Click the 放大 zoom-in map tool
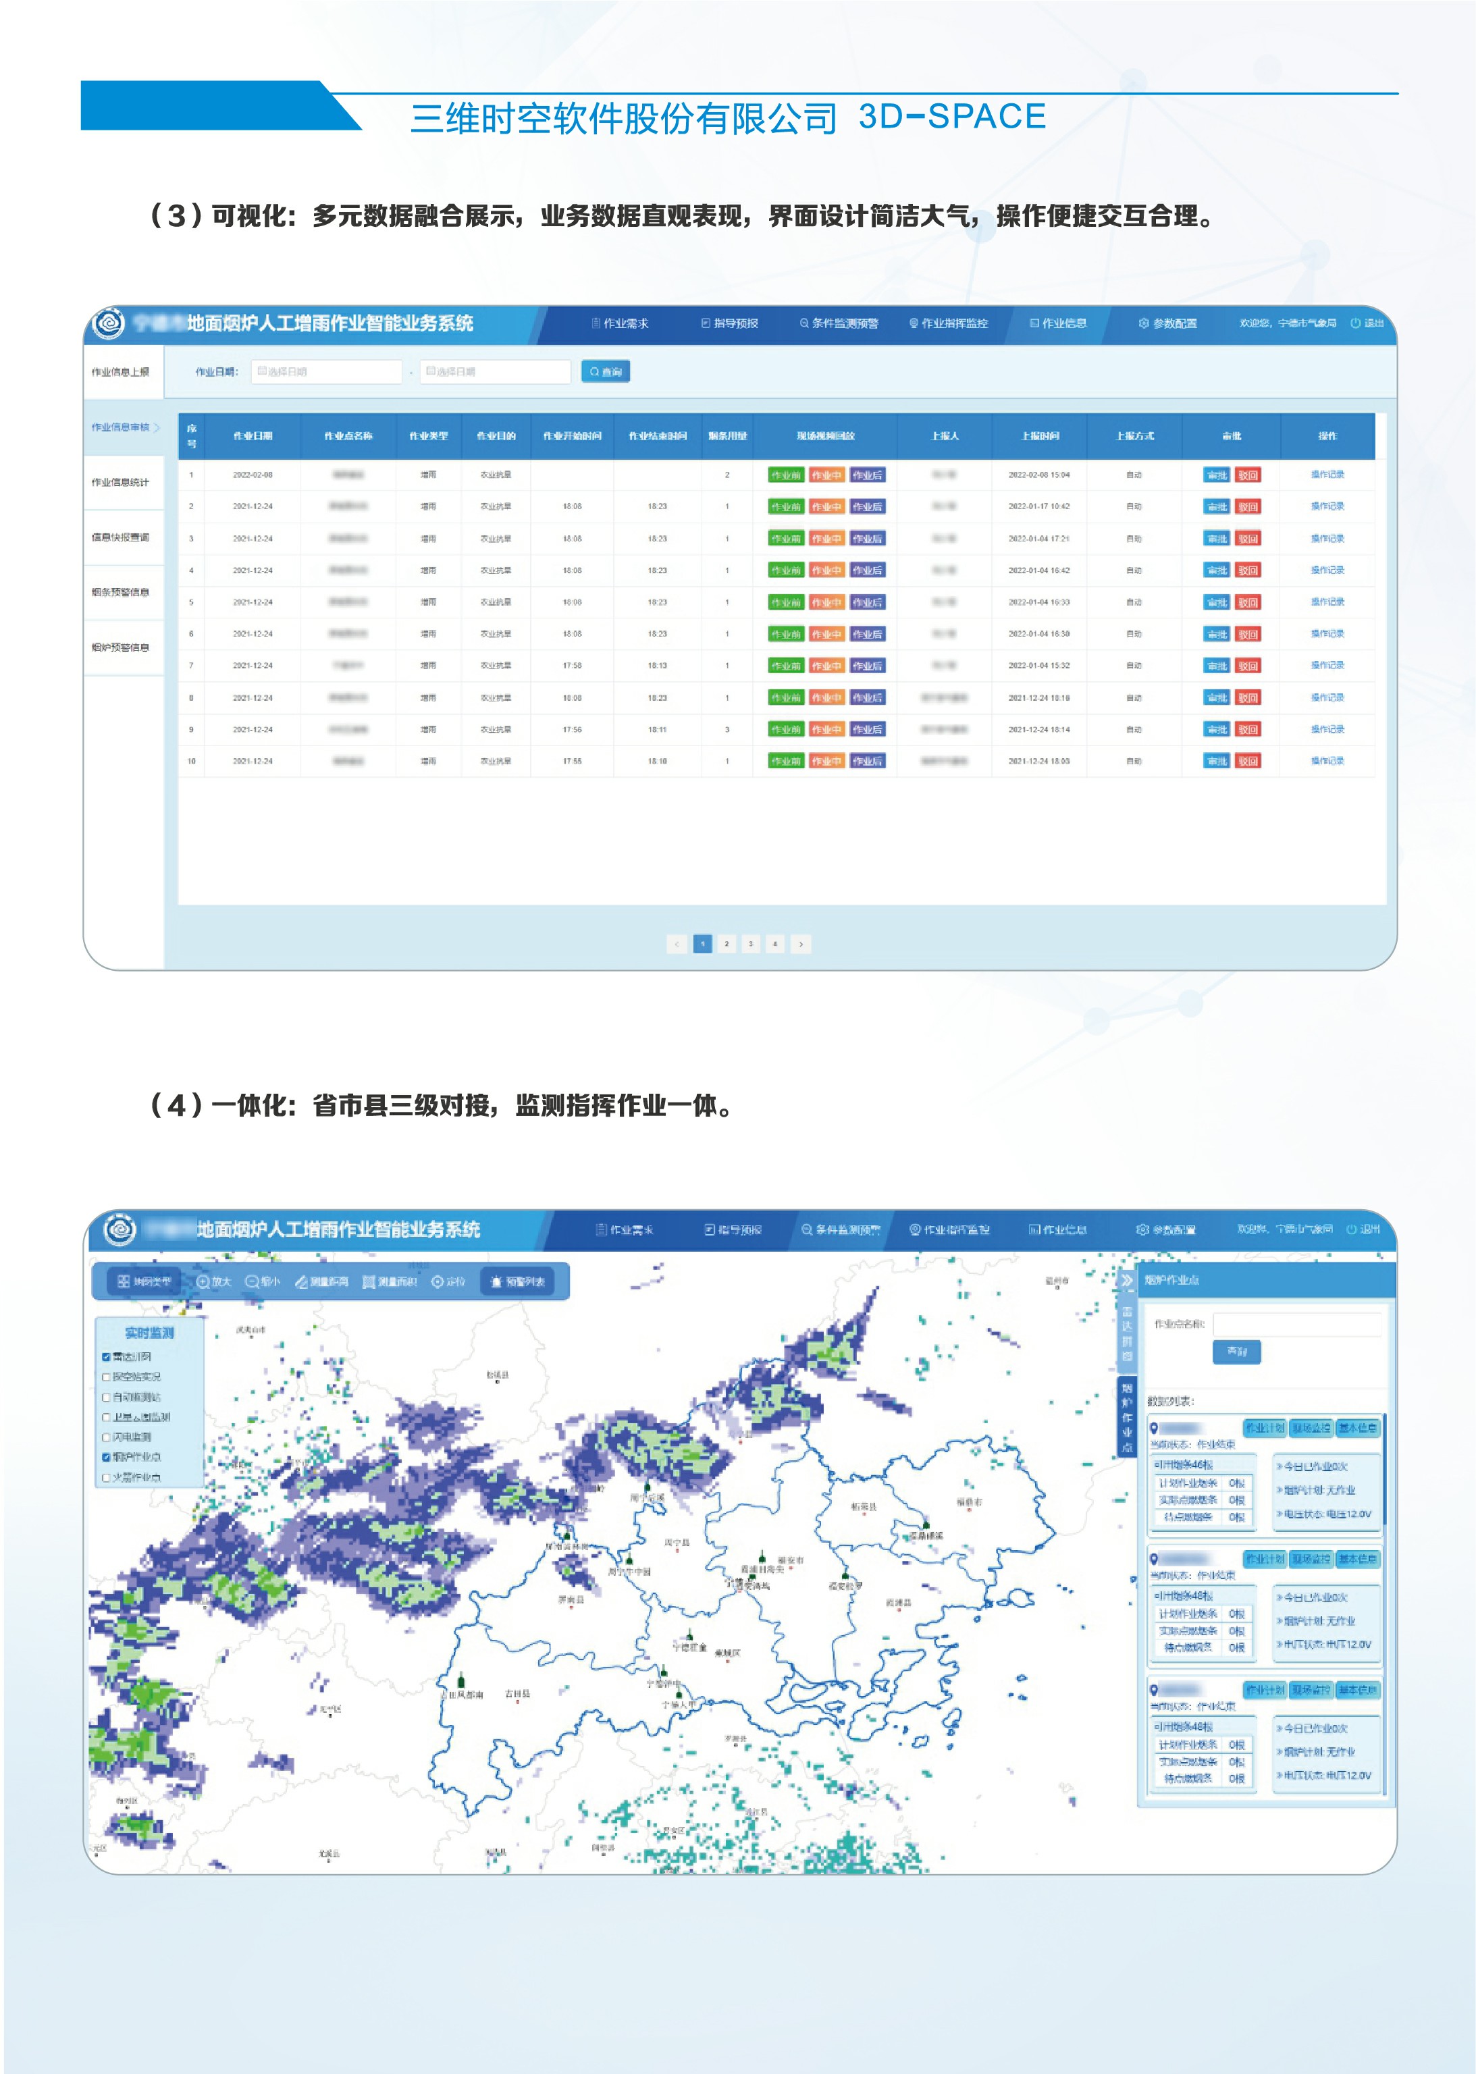Screen dimensions: 1476x2074 [215, 1281]
